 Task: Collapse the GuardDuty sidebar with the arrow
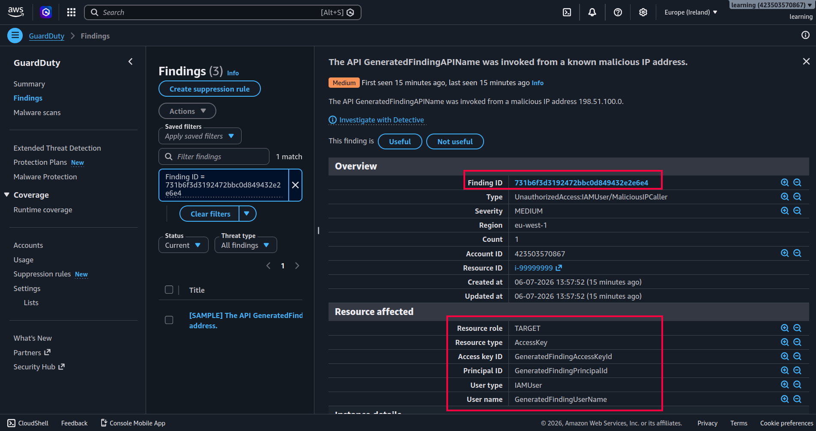coord(131,62)
